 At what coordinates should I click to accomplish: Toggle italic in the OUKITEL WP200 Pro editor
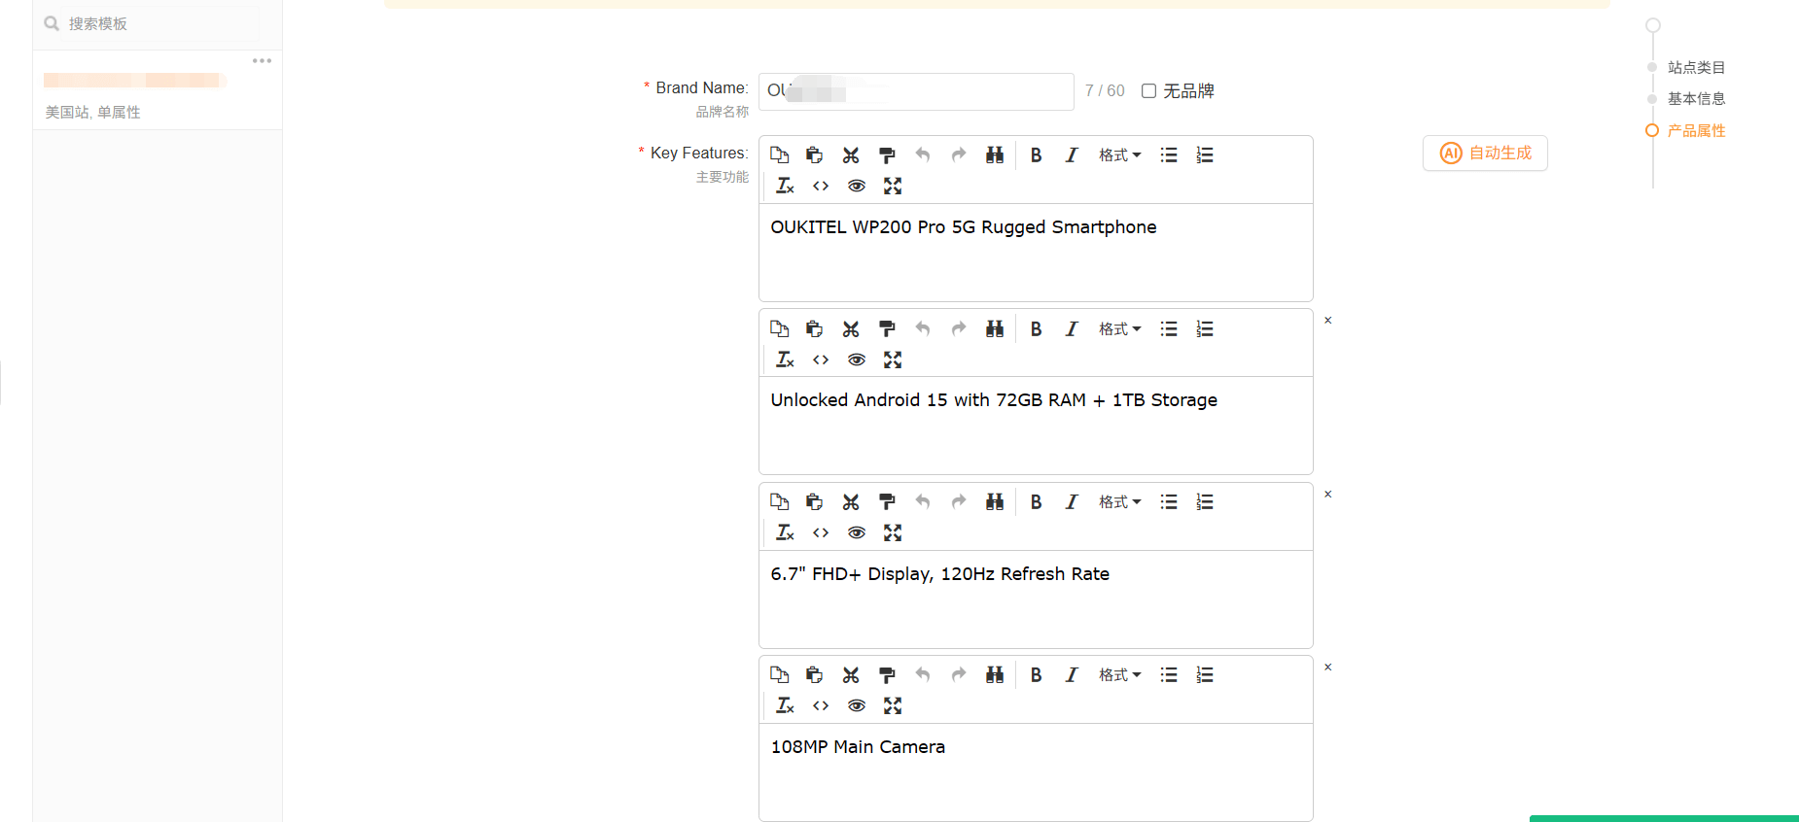1072,155
